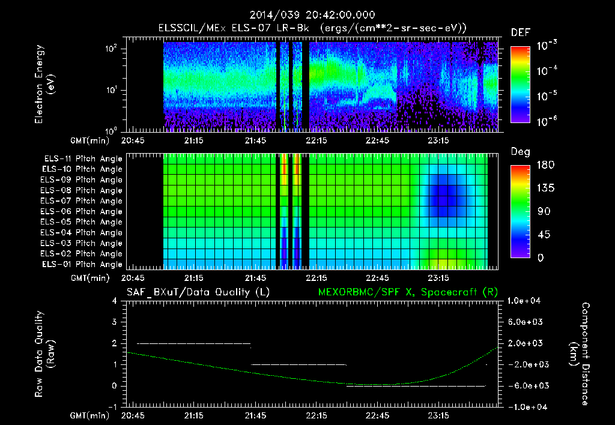Select the Raw Data Quality (Raw) axis label
615x425 pixels.
tap(44, 354)
